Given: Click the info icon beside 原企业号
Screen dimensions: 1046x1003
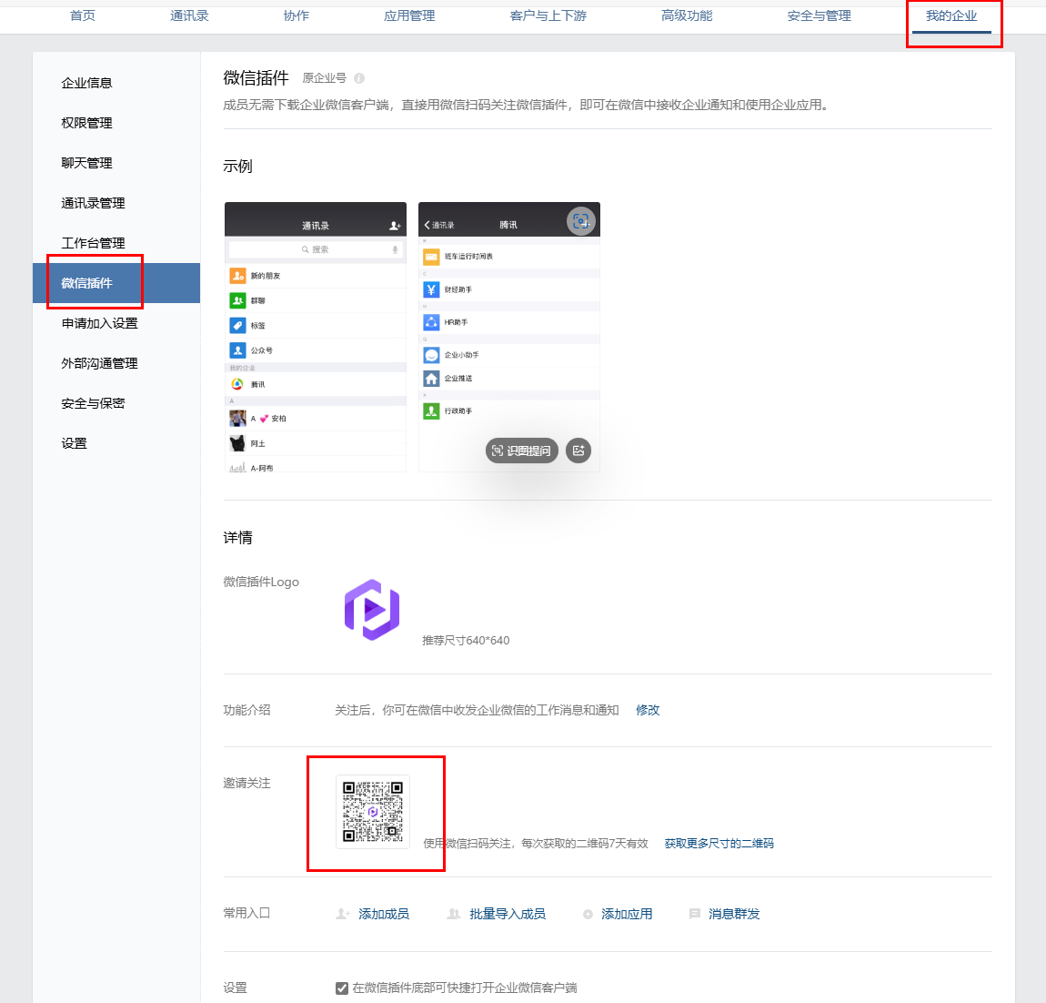Looking at the screenshot, I should pos(359,78).
